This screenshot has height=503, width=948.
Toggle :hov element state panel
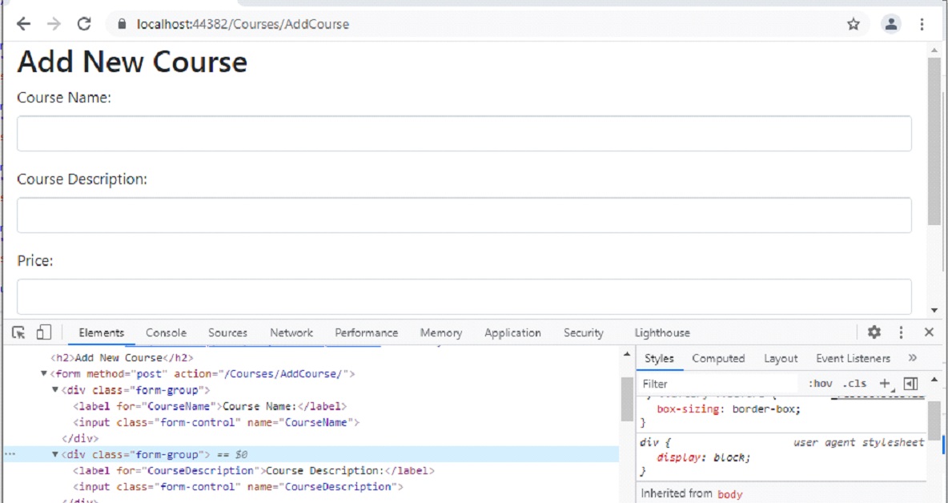pos(821,384)
